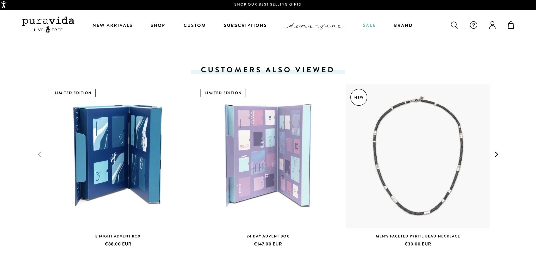Click the SHOP OUR BEST SELLING GIFTS banner

(x=267, y=4)
